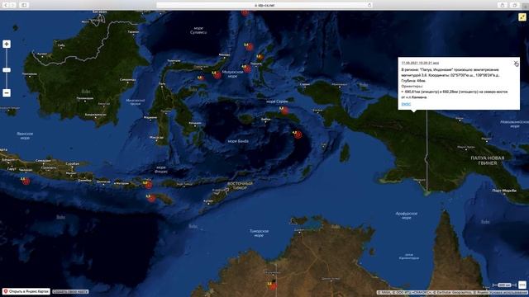Click the 'Порт-Морсби' city label

pyautogui.click(x=504, y=191)
